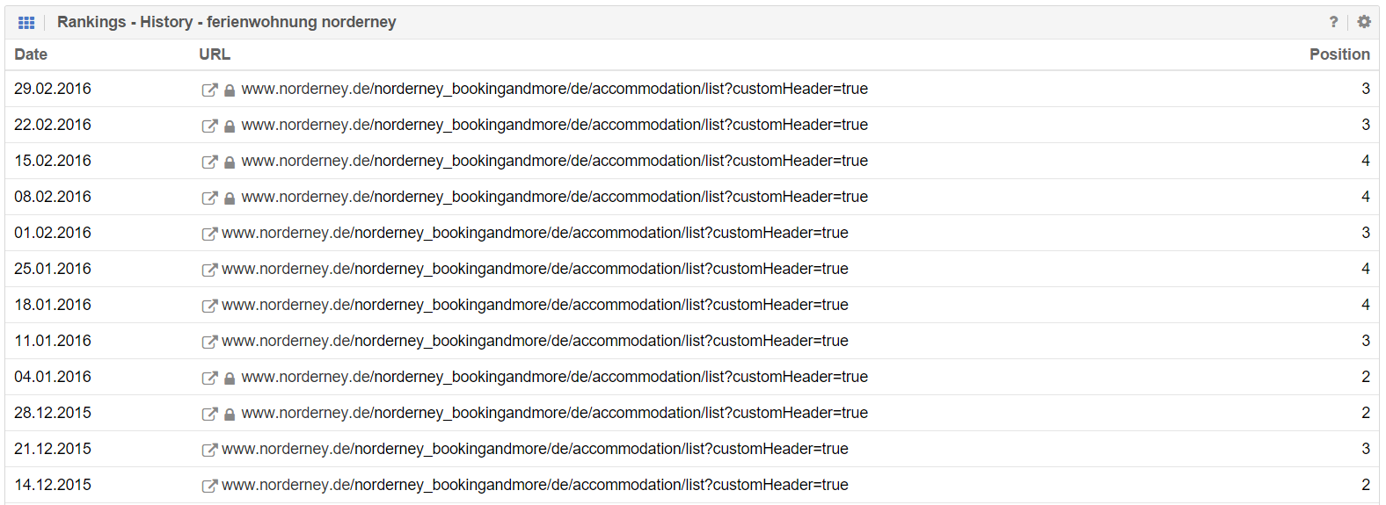Click external link icon for 01.02.2016 row
1386x505 pixels.
point(209,234)
